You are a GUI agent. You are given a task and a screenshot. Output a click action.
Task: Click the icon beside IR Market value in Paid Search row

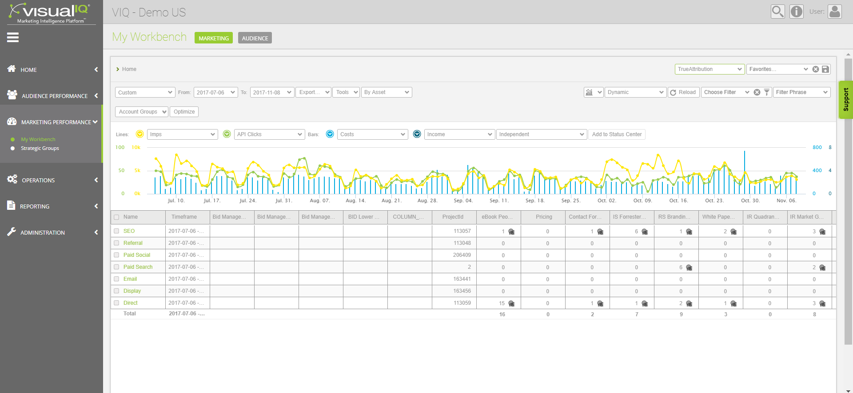coord(822,267)
